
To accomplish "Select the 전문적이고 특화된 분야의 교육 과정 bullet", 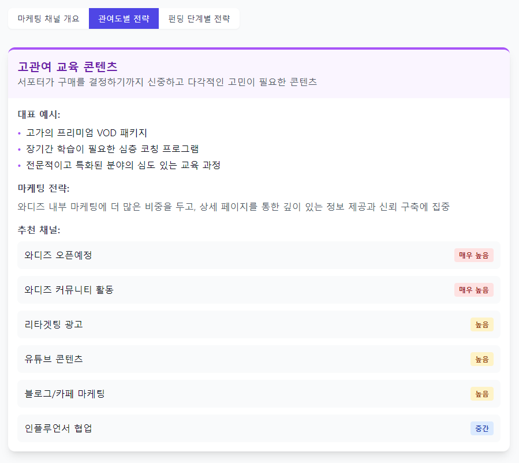I will coord(123,165).
